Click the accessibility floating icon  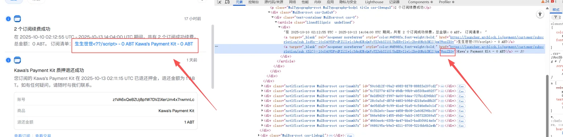(x=540, y=14)
